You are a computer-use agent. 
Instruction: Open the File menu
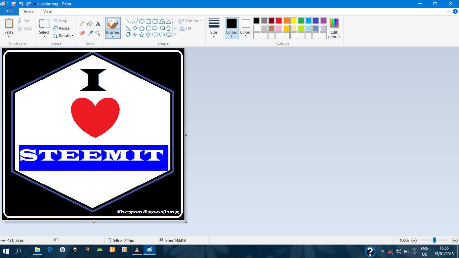9,12
